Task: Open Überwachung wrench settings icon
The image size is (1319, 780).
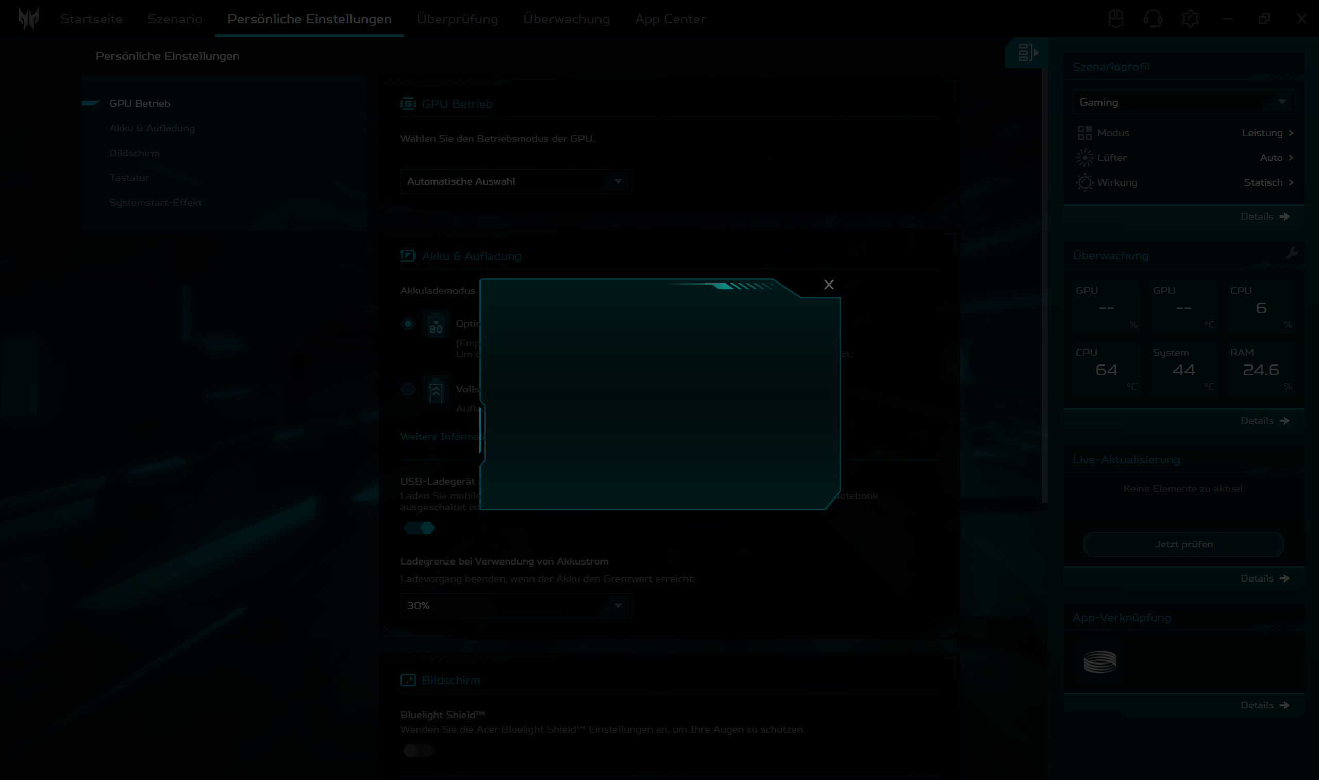Action: tap(1292, 254)
